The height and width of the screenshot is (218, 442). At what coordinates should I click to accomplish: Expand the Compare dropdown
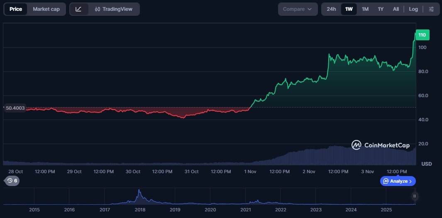pyautogui.click(x=298, y=9)
